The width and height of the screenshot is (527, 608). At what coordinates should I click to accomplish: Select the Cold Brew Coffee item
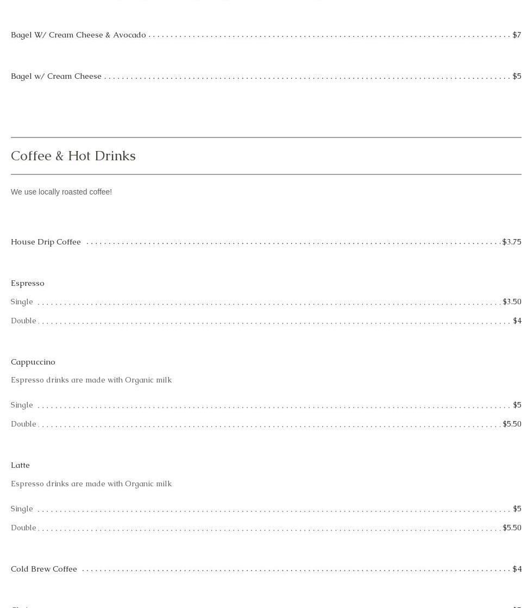44,569
